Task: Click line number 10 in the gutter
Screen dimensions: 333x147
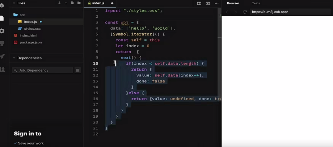Action: click(96, 63)
